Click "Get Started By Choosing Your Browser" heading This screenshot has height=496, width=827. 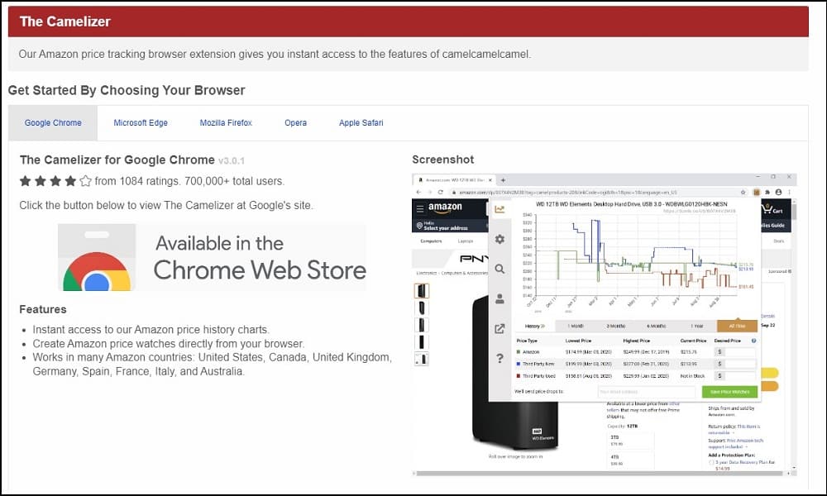tap(127, 90)
